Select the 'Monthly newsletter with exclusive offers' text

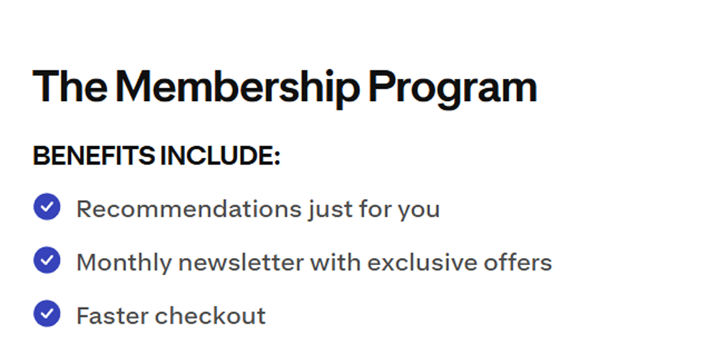[313, 262]
